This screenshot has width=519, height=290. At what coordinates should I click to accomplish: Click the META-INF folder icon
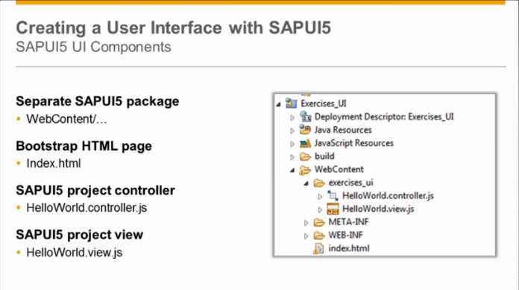pos(319,222)
